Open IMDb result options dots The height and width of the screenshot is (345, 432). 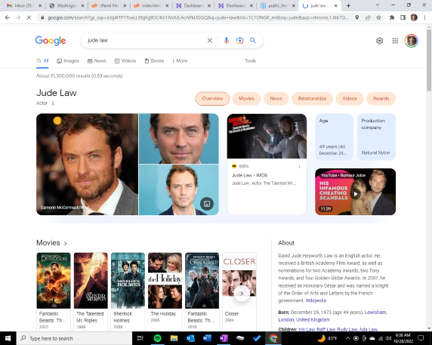[300, 166]
